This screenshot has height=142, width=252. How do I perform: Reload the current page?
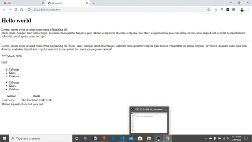click(16, 9)
